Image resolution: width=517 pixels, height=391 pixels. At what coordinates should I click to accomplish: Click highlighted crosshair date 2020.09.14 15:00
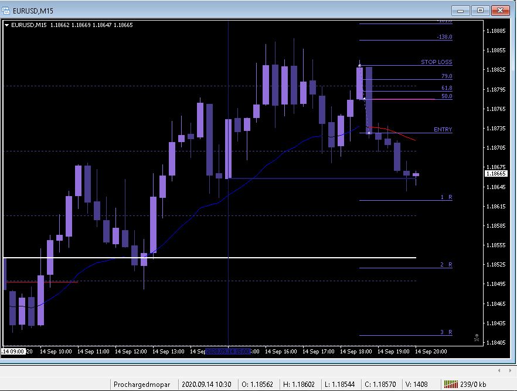(228, 351)
